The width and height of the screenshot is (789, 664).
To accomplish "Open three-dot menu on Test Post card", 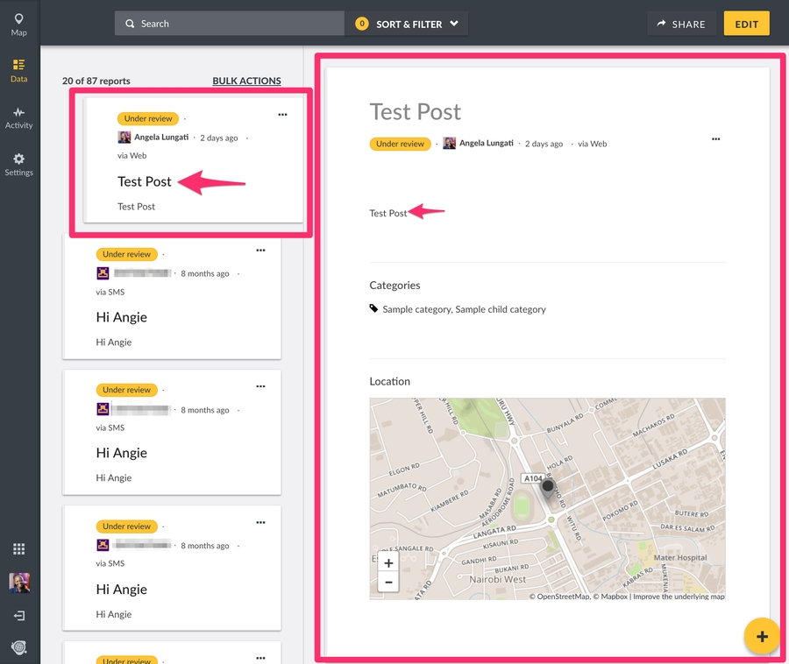I will pos(282,115).
